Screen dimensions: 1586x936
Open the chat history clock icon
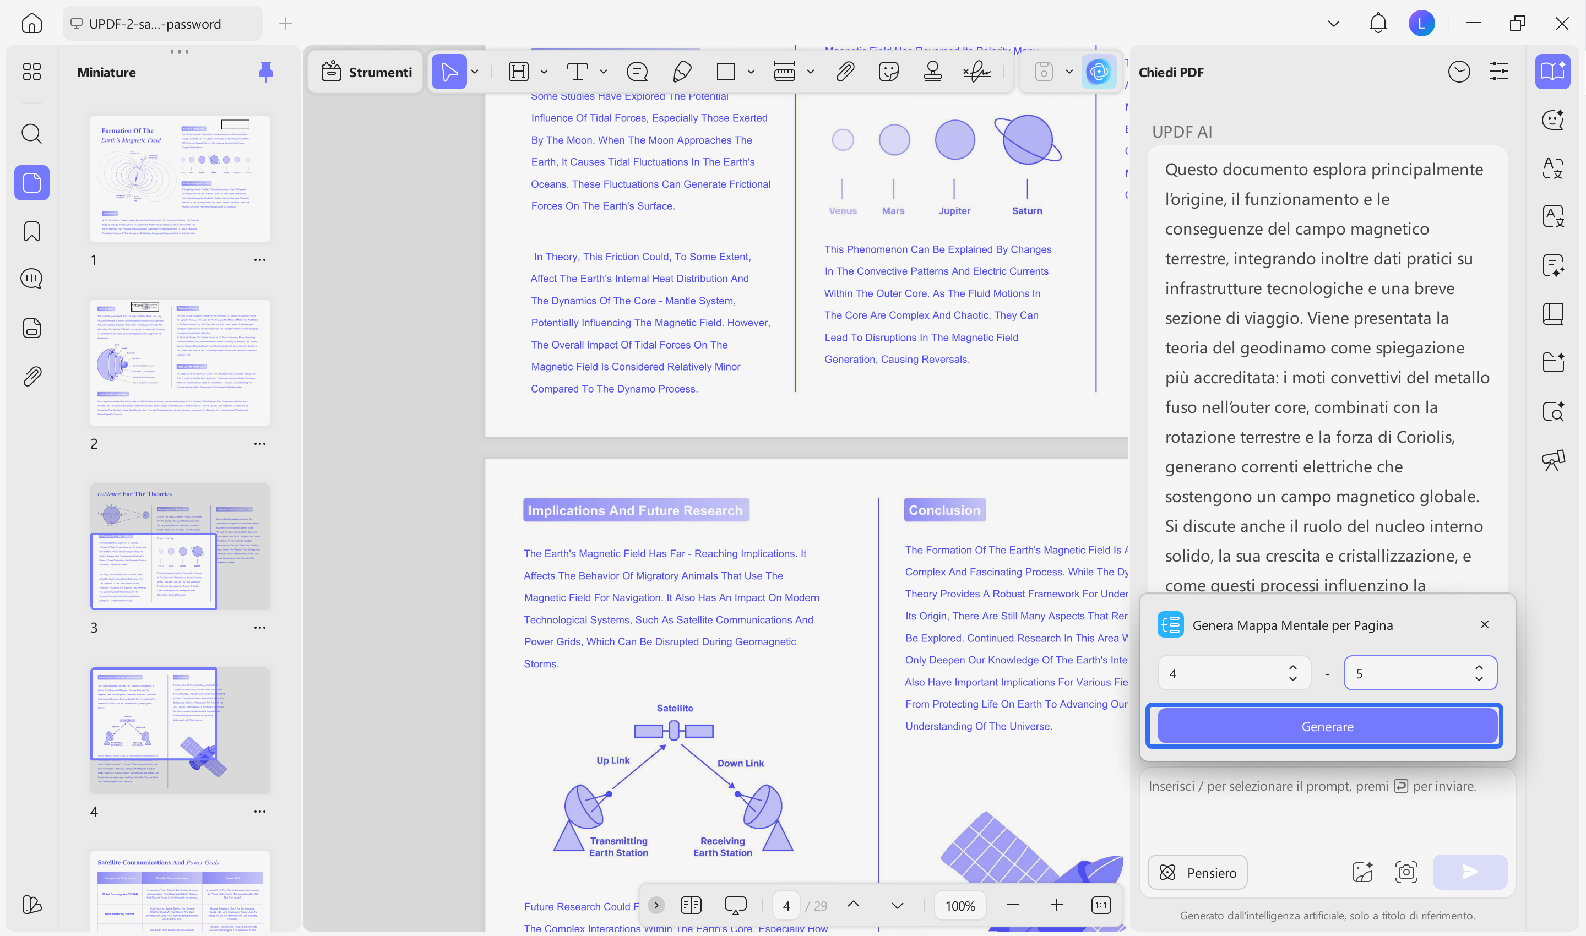[x=1459, y=72]
